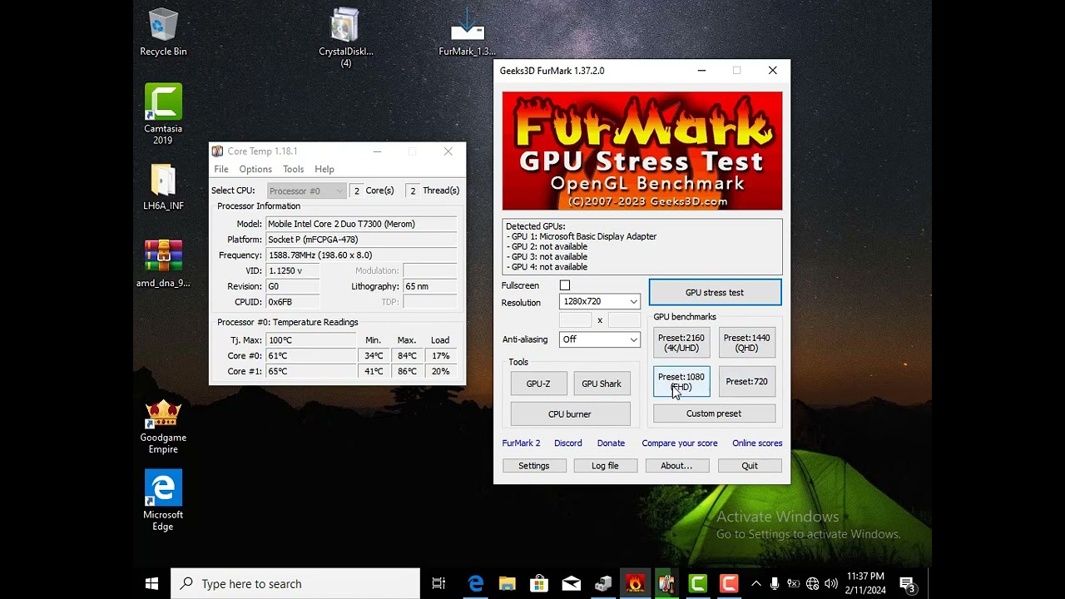The width and height of the screenshot is (1065, 599).
Task: Click the Model field showing Core 2 Duo T7300
Action: point(361,224)
